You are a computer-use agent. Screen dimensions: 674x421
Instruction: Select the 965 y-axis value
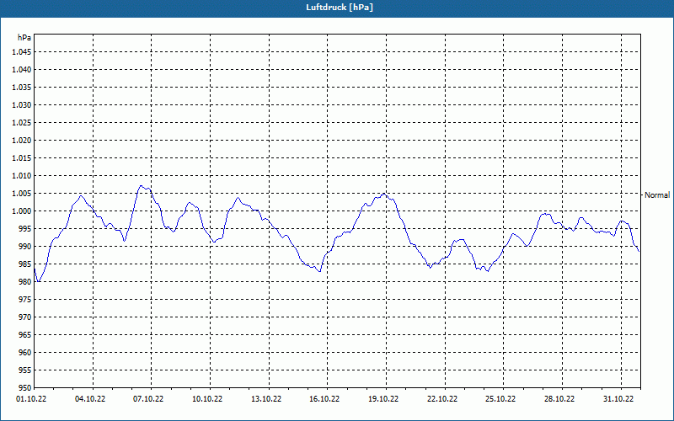tap(25, 334)
